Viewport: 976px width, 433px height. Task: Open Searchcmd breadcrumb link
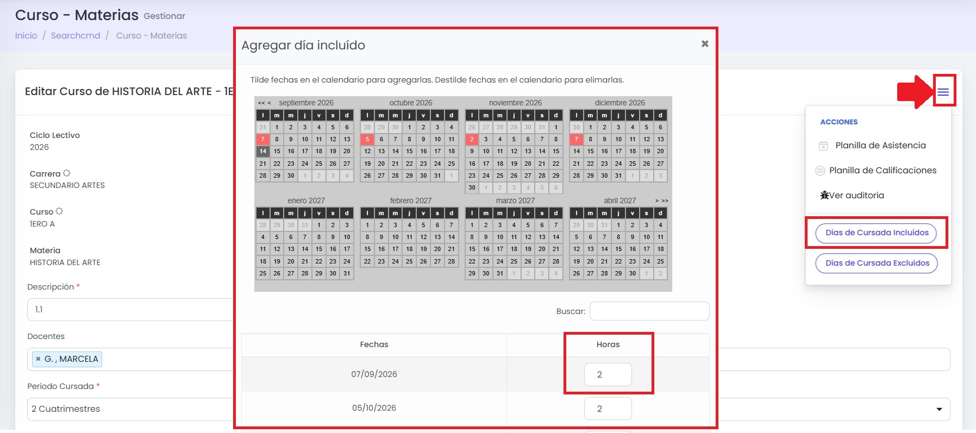pyautogui.click(x=76, y=36)
